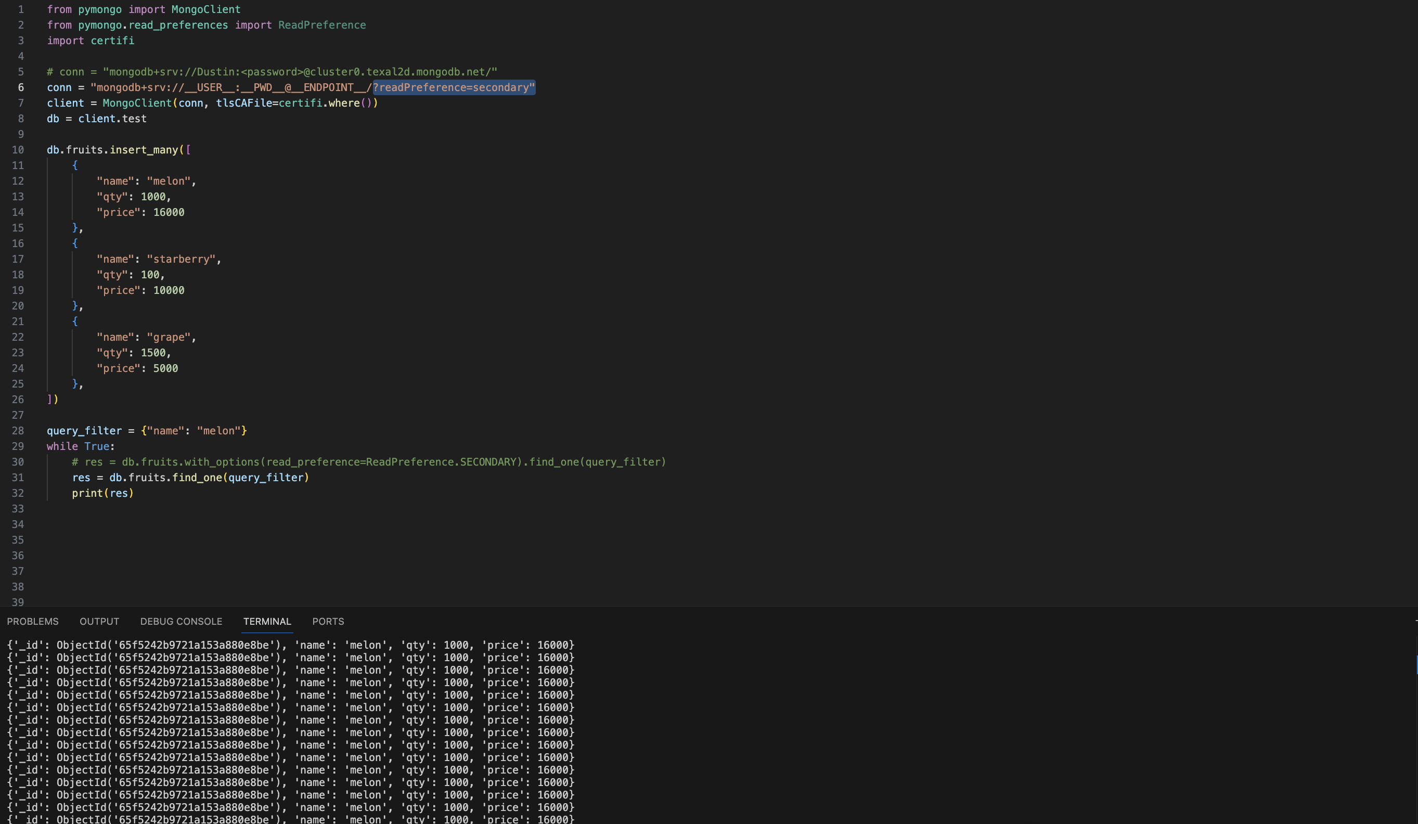Click line number 6 in the gutter
The width and height of the screenshot is (1418, 824).
20,87
